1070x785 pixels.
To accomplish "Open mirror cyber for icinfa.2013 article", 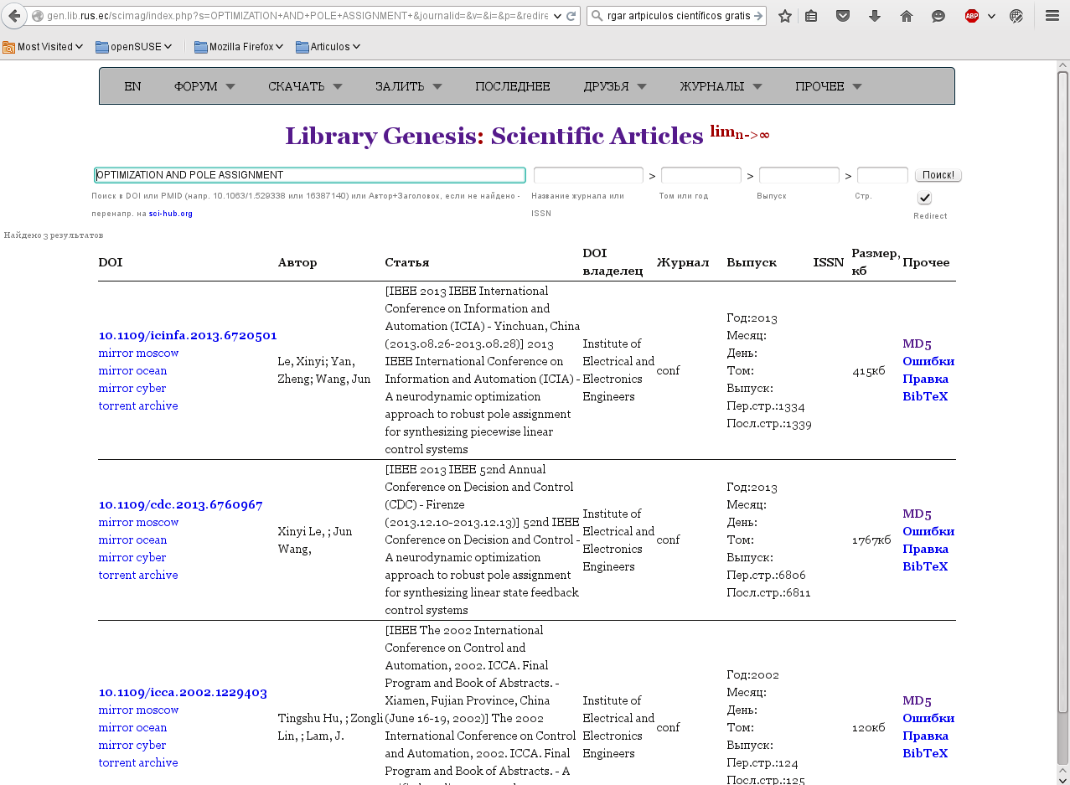I will coord(132,388).
